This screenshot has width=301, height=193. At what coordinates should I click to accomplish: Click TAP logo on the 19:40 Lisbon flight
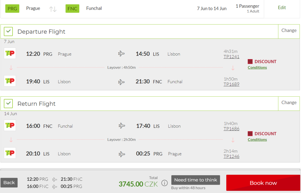point(10,81)
